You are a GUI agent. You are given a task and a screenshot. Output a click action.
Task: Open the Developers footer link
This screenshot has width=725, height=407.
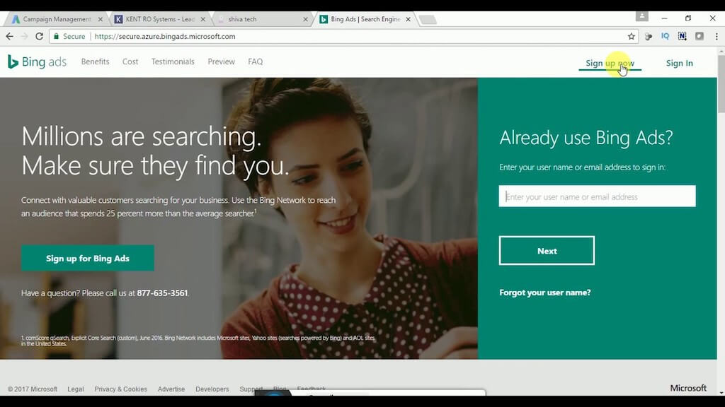tap(212, 389)
